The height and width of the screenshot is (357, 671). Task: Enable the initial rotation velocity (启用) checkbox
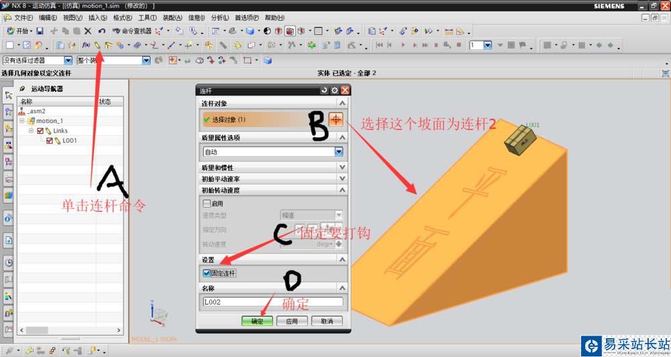click(207, 204)
